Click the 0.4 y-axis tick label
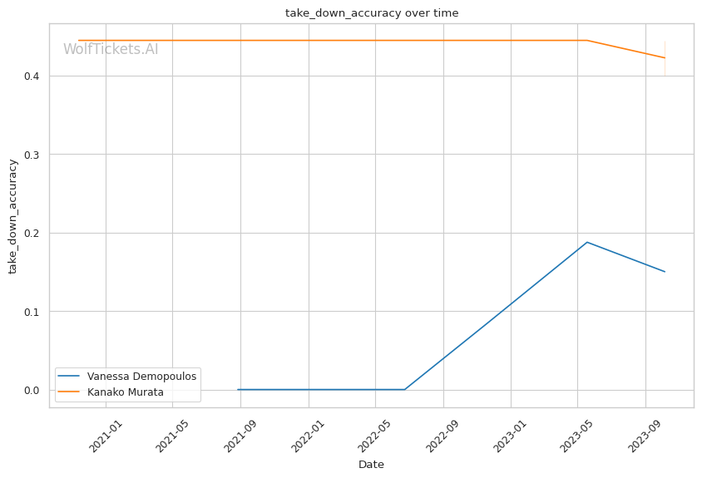The width and height of the screenshot is (702, 478). click(x=34, y=76)
